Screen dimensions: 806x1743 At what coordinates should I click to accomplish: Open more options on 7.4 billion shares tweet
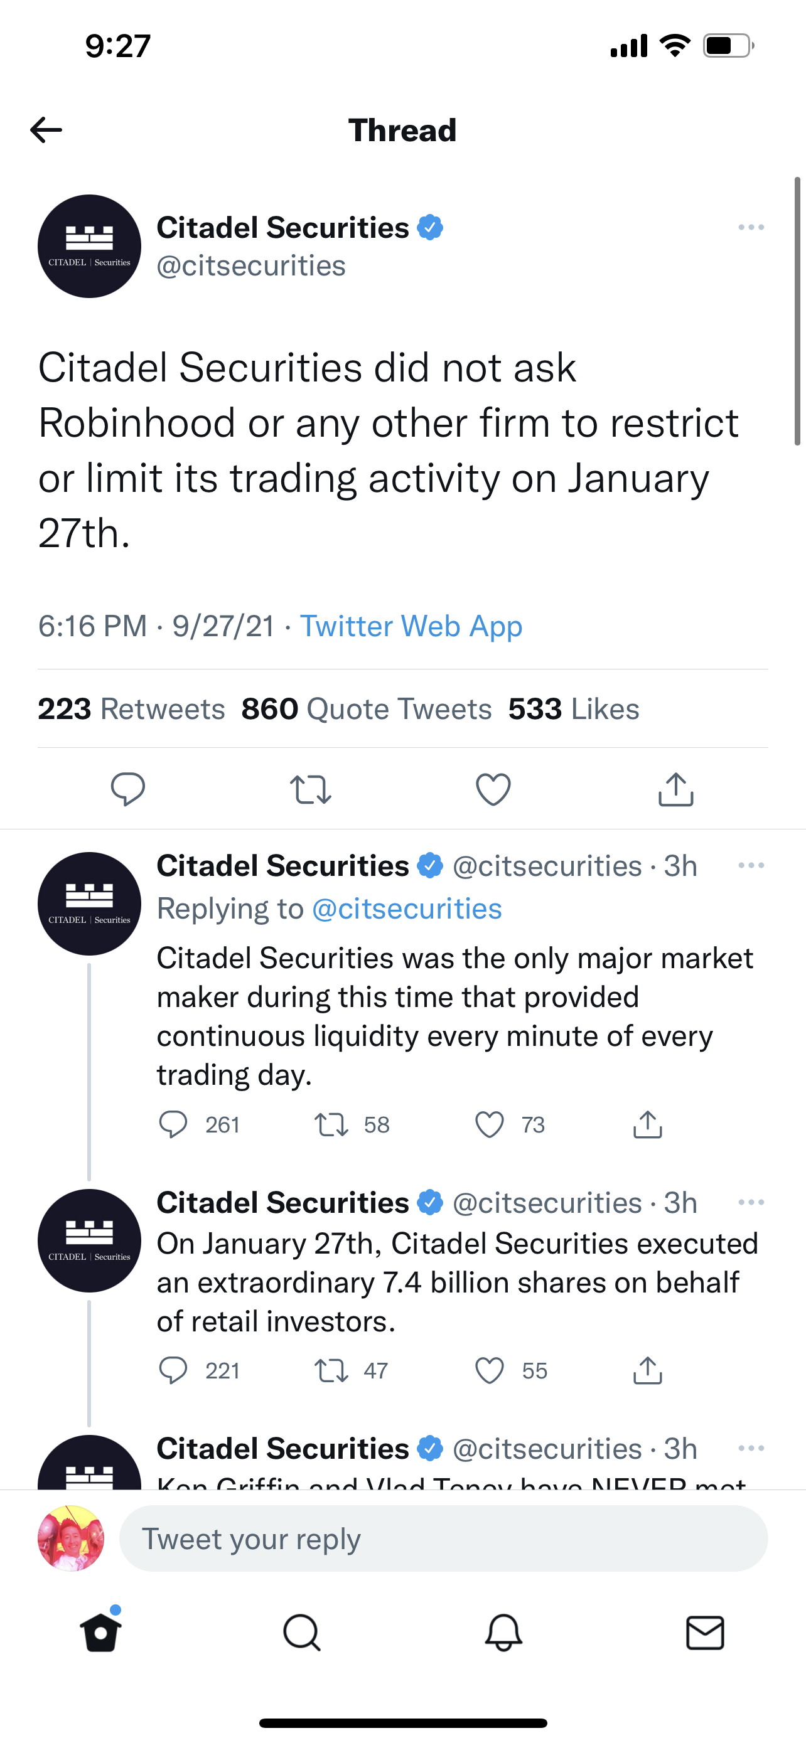pyautogui.click(x=751, y=1202)
